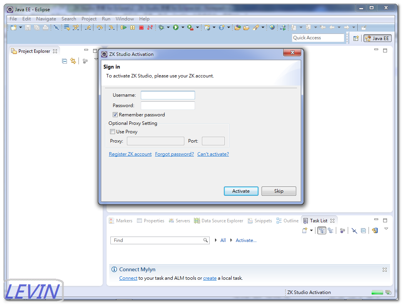
Task: Click the green progress bar in status bar
Action: tap(377, 292)
